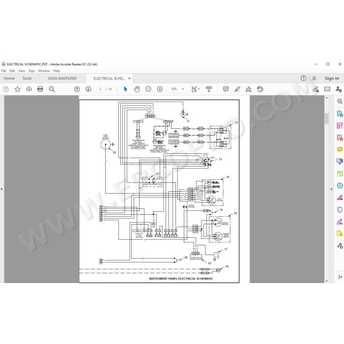
Task: Add a sticky note comment
Action: point(226,89)
